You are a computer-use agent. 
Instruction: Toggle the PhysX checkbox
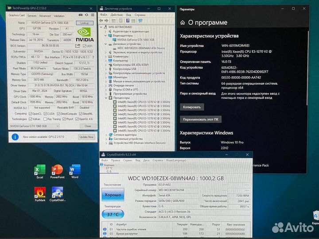click(x=64, y=119)
